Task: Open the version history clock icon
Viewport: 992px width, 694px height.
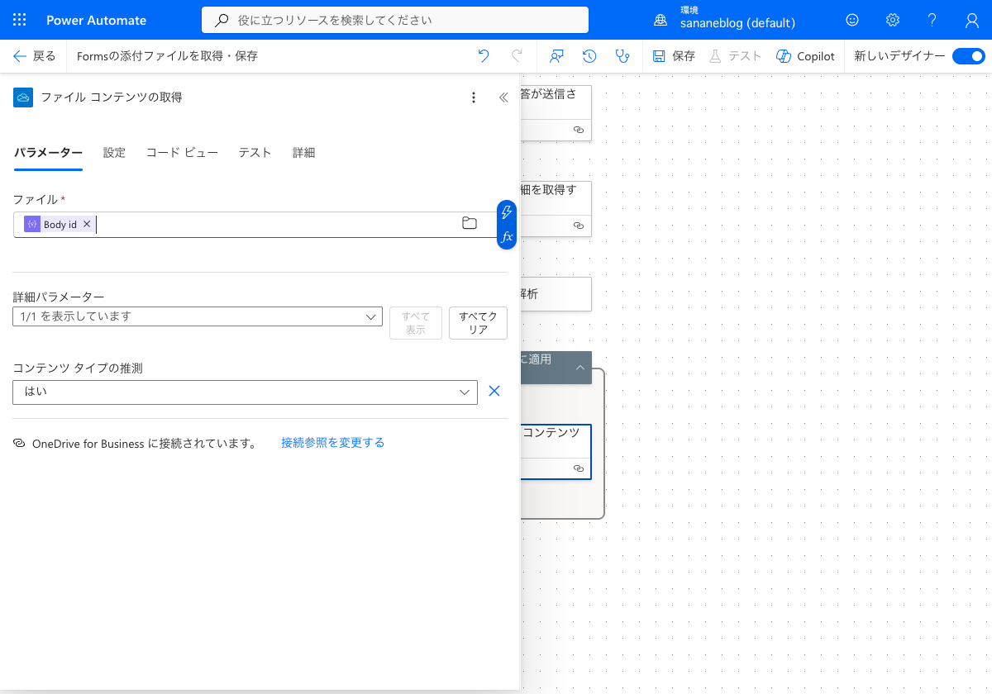Action: point(589,56)
